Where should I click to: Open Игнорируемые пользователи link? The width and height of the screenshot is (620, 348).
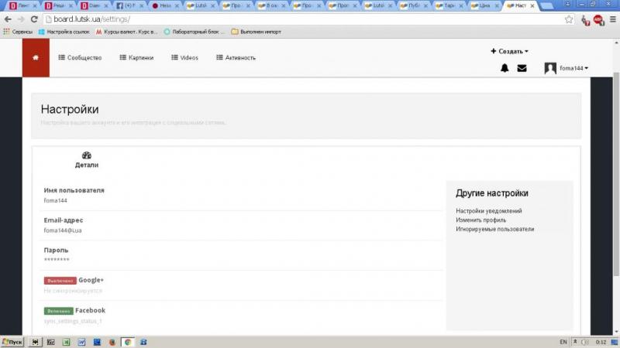click(494, 229)
